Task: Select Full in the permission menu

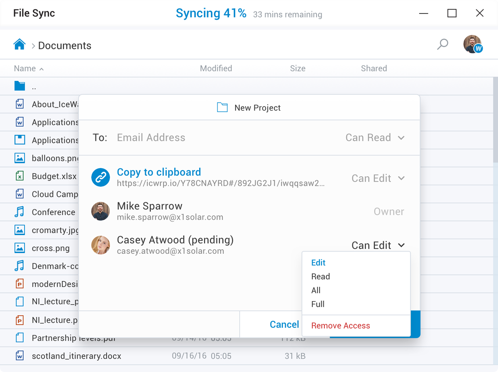Action: (318, 304)
